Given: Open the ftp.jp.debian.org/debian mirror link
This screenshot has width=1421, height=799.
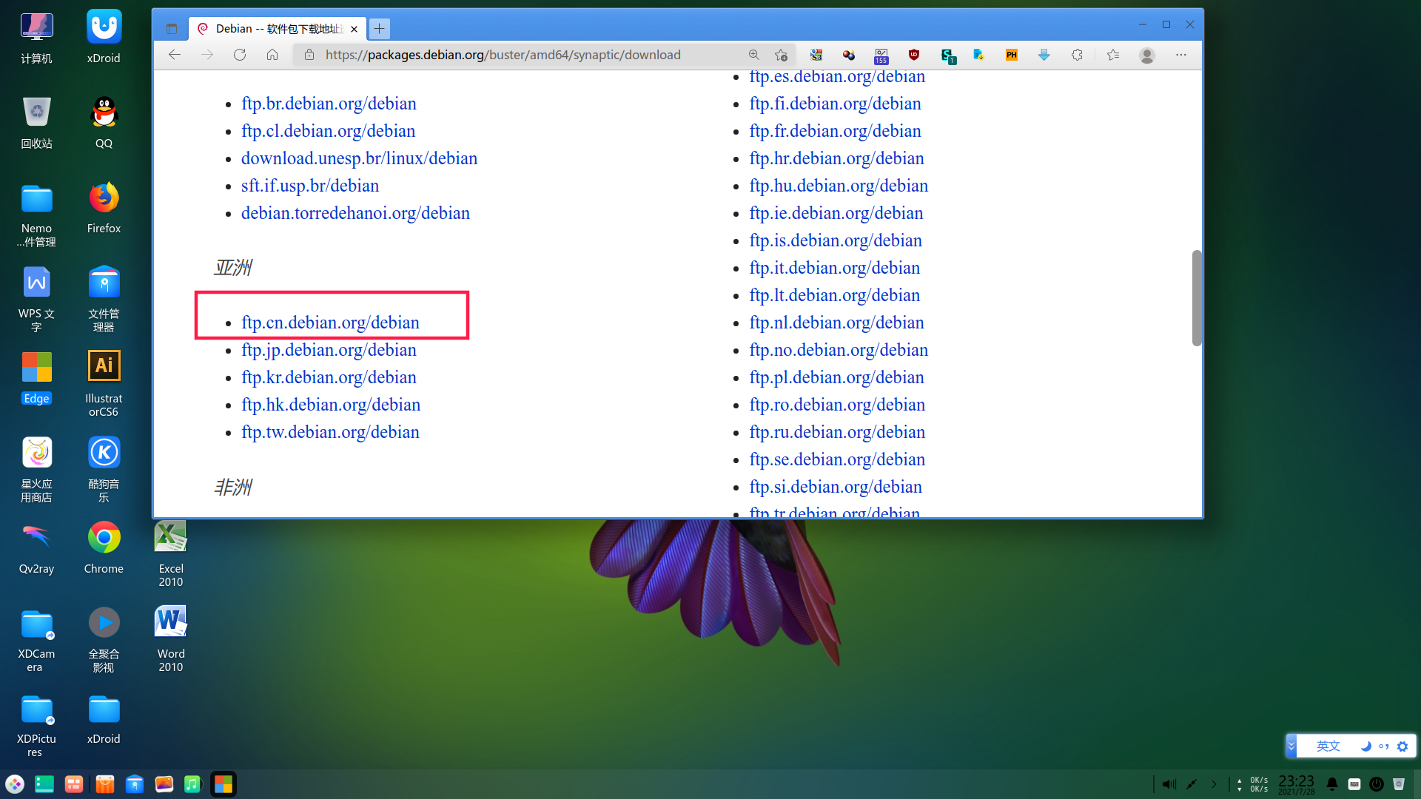Looking at the screenshot, I should [329, 350].
